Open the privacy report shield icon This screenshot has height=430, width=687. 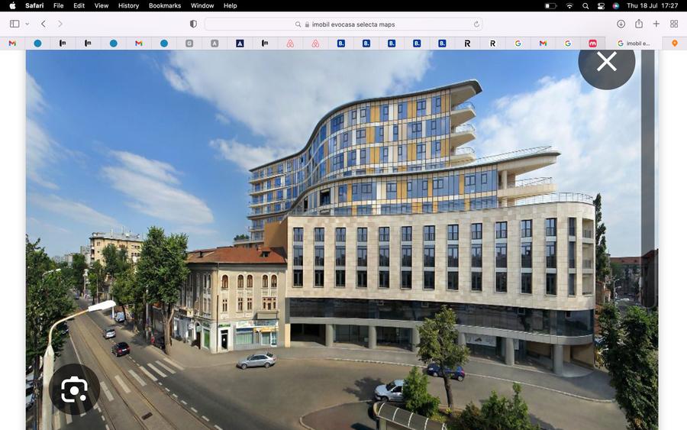193,24
